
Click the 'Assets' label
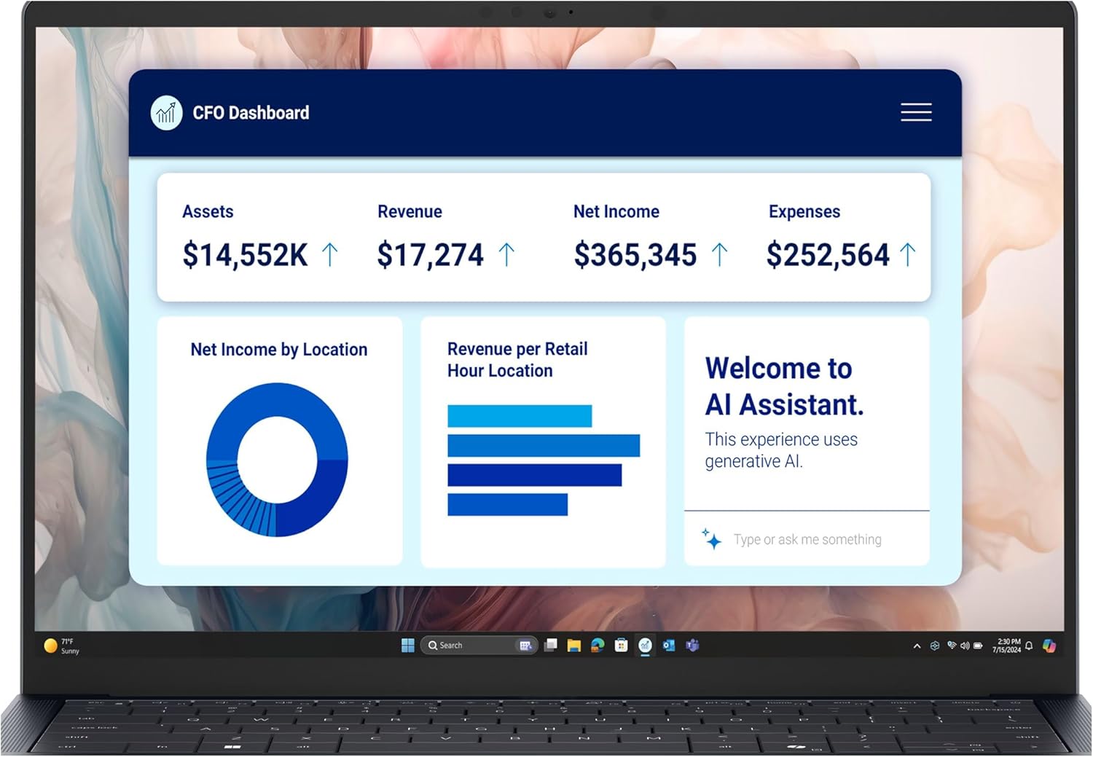coord(208,211)
